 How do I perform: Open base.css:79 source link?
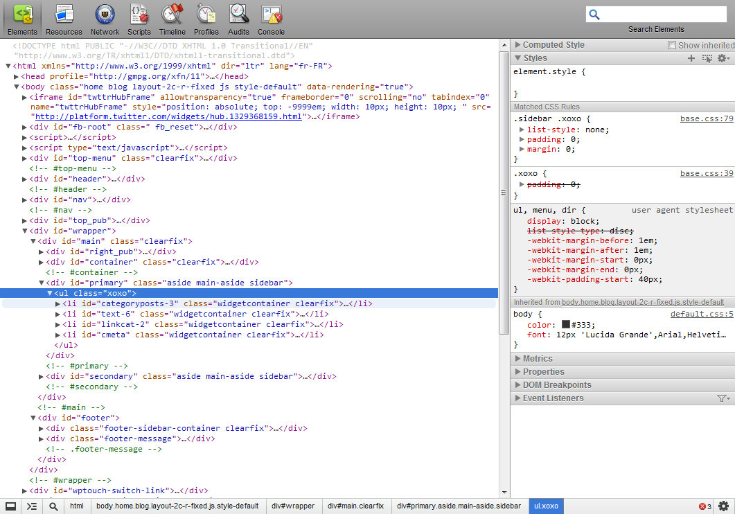coord(707,119)
